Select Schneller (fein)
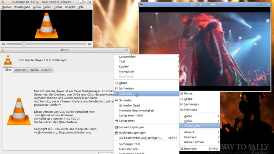The image size is (274, 154). coord(147,106)
